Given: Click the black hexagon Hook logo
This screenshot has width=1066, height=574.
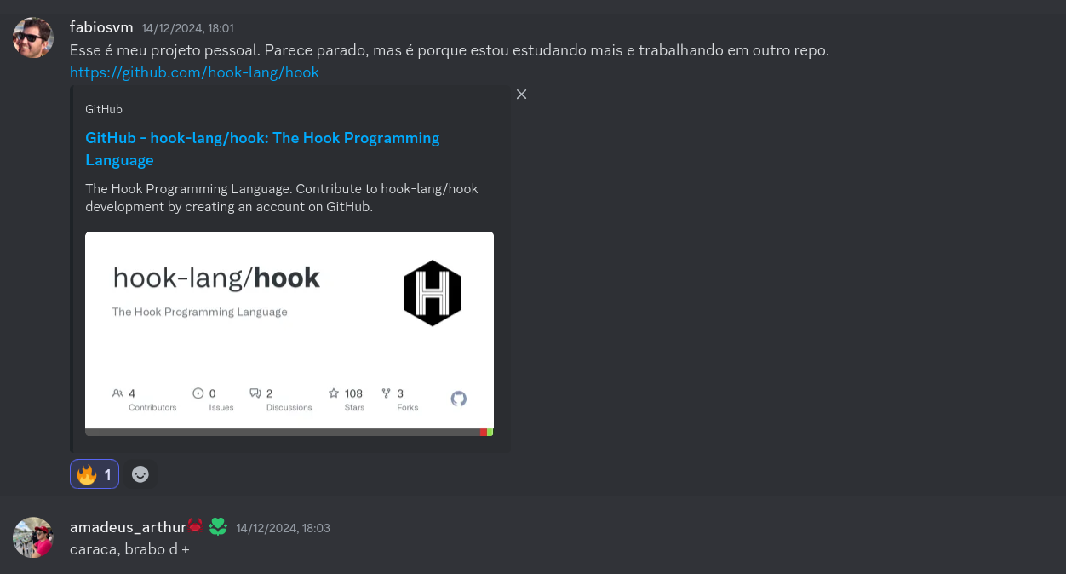Looking at the screenshot, I should [x=433, y=293].
